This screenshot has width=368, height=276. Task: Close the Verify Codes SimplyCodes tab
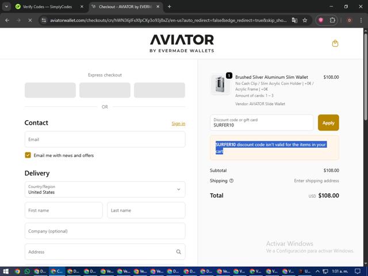pyautogui.click(x=82, y=6)
